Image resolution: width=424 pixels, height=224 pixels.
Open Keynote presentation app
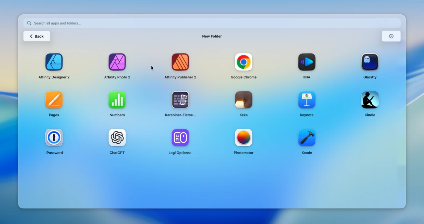pyautogui.click(x=307, y=100)
